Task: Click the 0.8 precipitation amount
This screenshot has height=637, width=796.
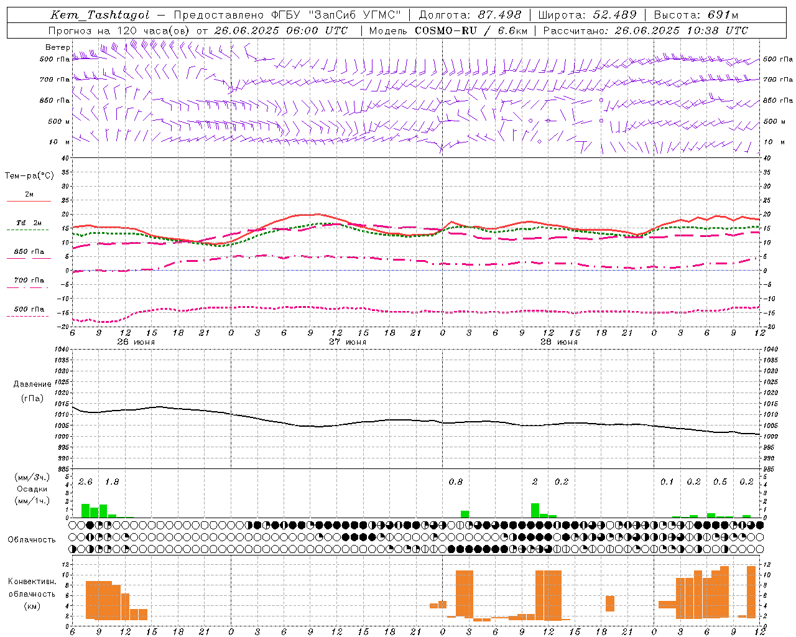Action: (x=456, y=482)
